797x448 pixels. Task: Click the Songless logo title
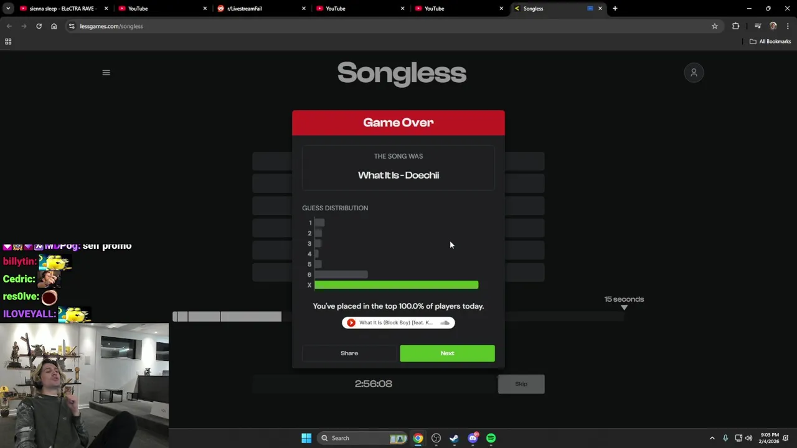tap(402, 73)
